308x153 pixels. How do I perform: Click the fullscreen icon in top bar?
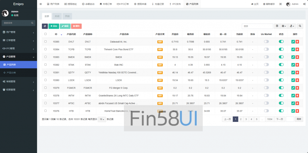coord(281,4)
